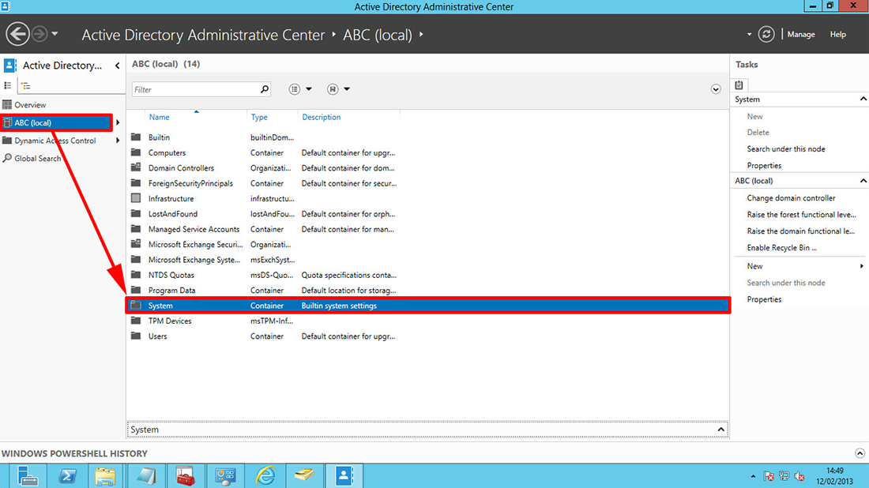Click ABC (local) in the breadcrumb
869x488 pixels.
tap(378, 35)
